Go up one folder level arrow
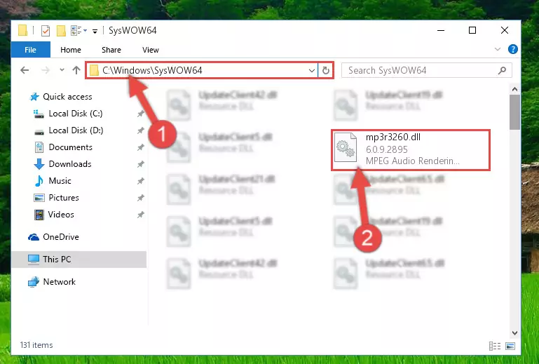Screen dimensions: 539x364 76,70
